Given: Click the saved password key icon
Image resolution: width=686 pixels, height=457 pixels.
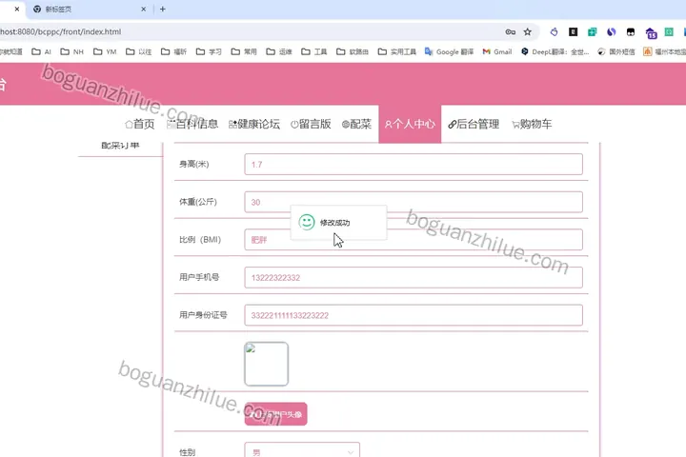Looking at the screenshot, I should click(x=510, y=32).
